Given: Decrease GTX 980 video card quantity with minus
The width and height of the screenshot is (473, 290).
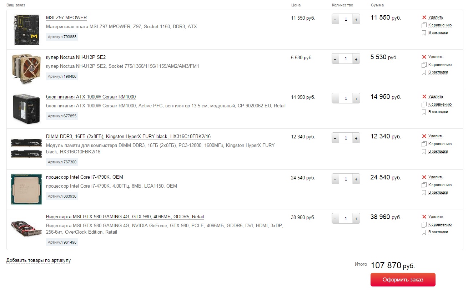Looking at the screenshot, I should (335, 219).
